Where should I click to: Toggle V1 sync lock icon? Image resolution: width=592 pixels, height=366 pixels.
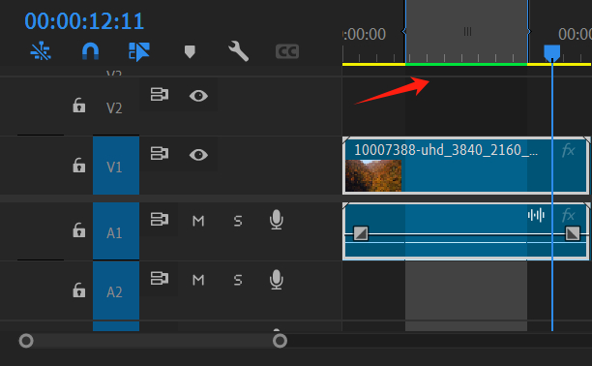[160, 154]
